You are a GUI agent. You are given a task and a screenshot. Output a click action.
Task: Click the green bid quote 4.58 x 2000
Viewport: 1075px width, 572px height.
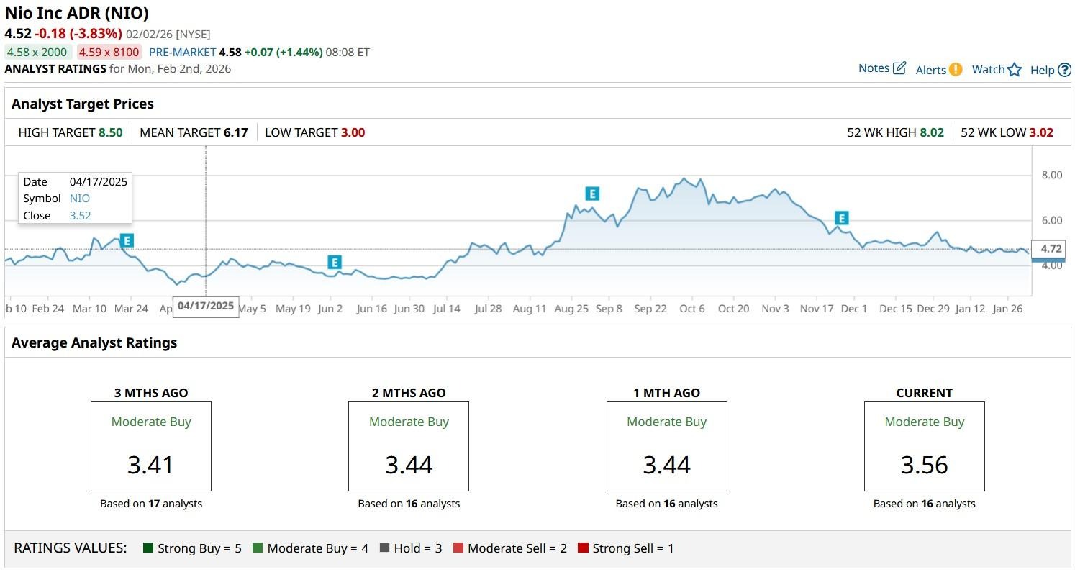tap(37, 52)
